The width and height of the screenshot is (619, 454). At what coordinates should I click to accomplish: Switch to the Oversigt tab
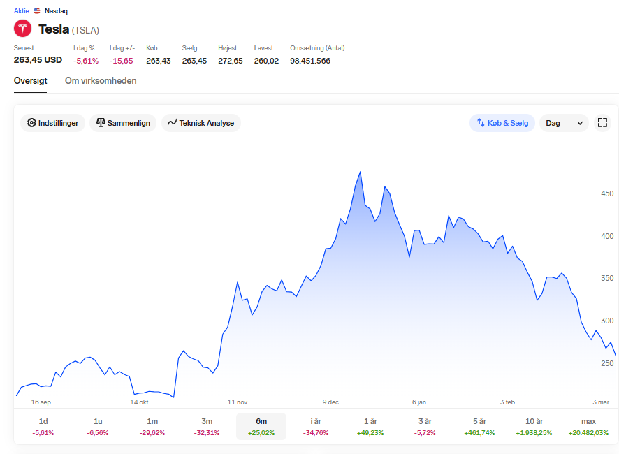pos(31,81)
